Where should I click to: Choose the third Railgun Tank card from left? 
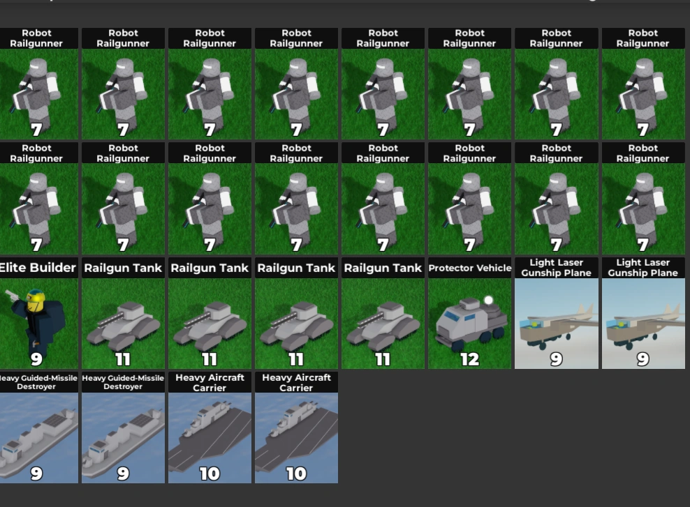(x=297, y=313)
